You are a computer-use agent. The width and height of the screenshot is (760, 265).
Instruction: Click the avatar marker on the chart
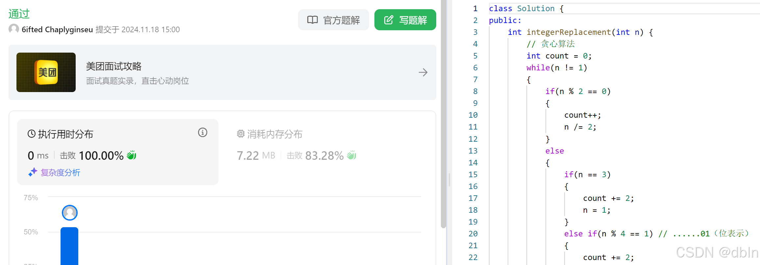point(70,213)
